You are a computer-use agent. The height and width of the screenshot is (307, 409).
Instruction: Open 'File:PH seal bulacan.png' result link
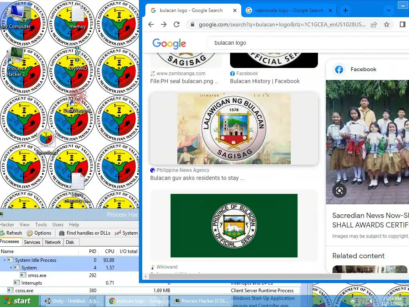[184, 81]
